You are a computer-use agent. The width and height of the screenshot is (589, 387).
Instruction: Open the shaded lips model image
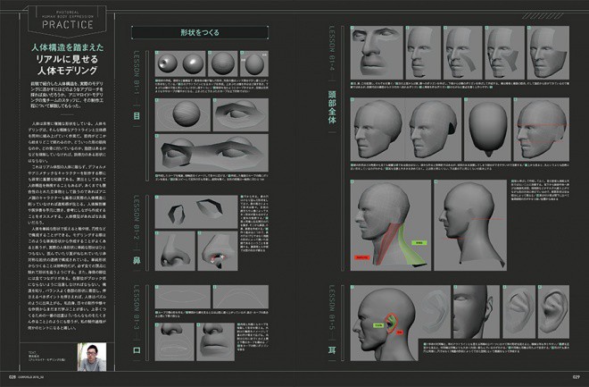(x=215, y=342)
